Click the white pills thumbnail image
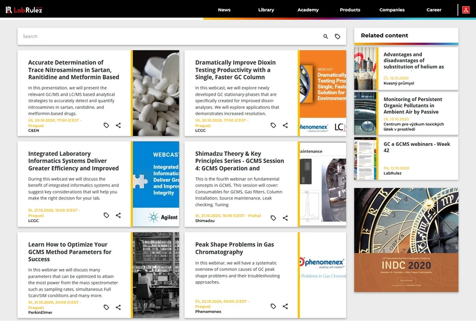Screen dimensions: 476x321 156,93
